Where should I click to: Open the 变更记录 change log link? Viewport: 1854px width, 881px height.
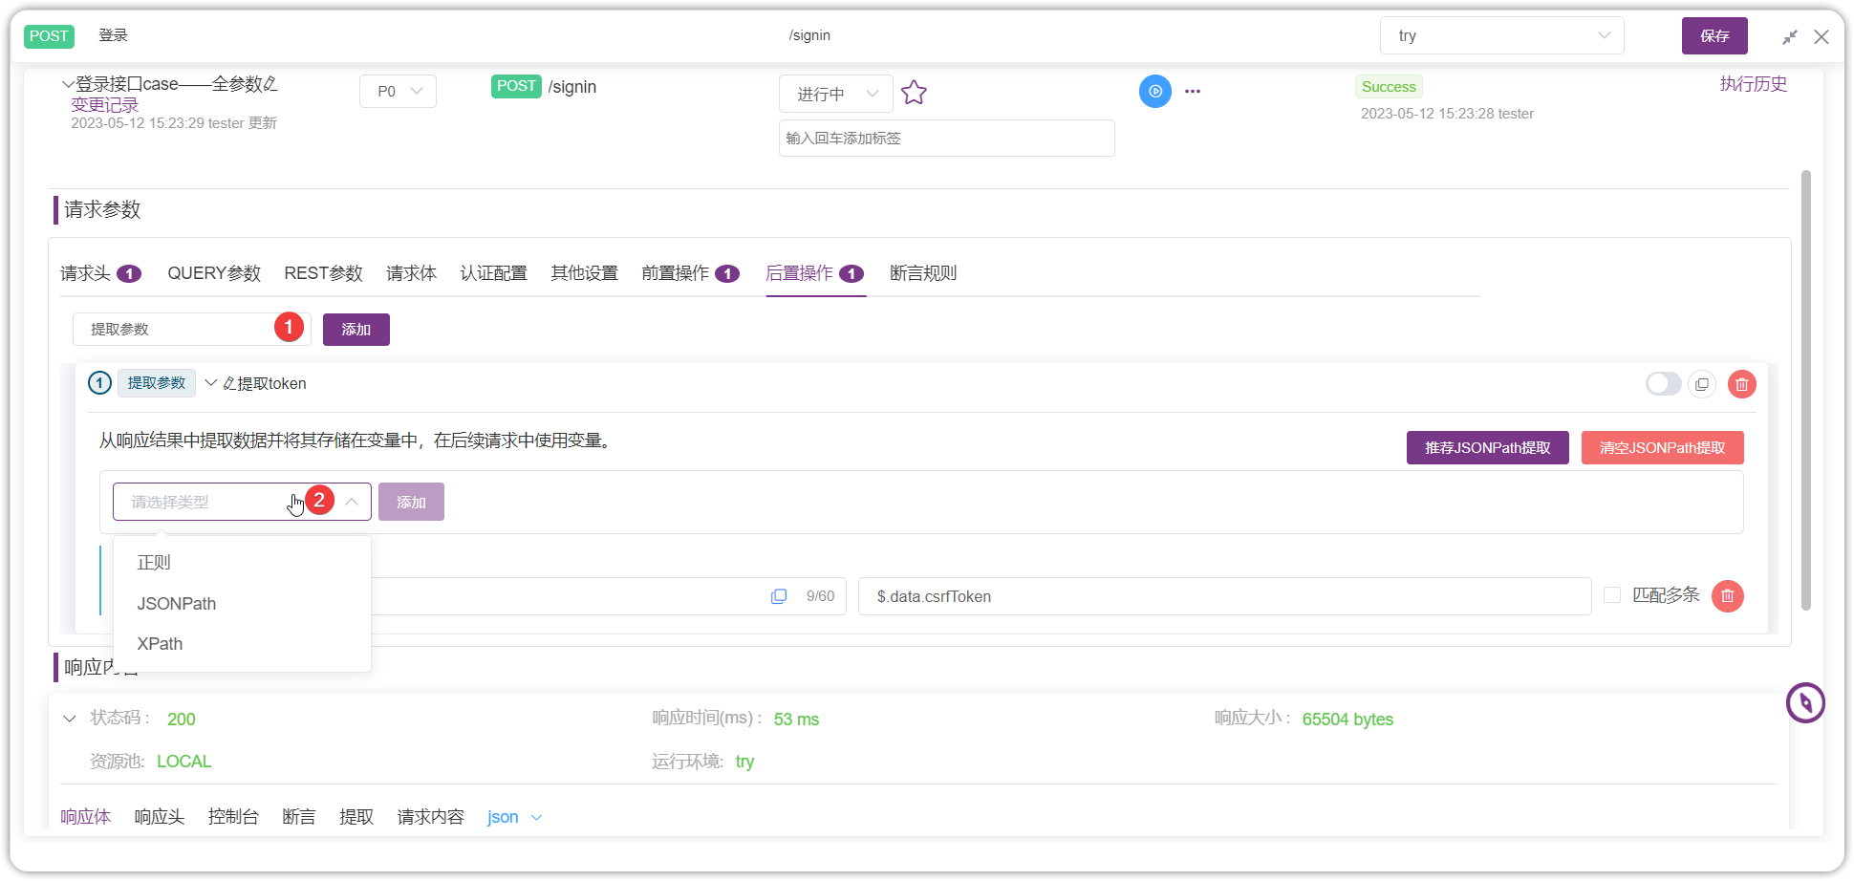point(104,105)
